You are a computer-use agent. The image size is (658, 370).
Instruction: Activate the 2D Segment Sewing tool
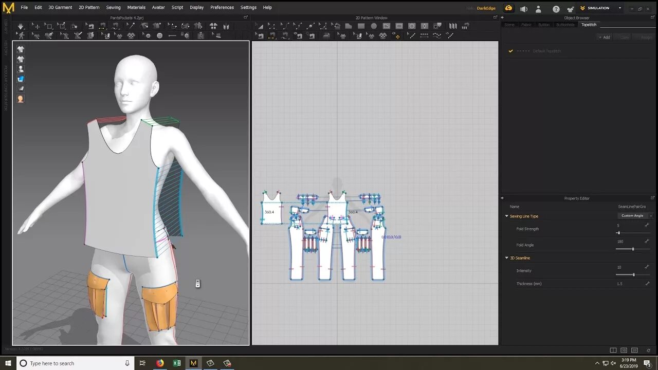[271, 35]
